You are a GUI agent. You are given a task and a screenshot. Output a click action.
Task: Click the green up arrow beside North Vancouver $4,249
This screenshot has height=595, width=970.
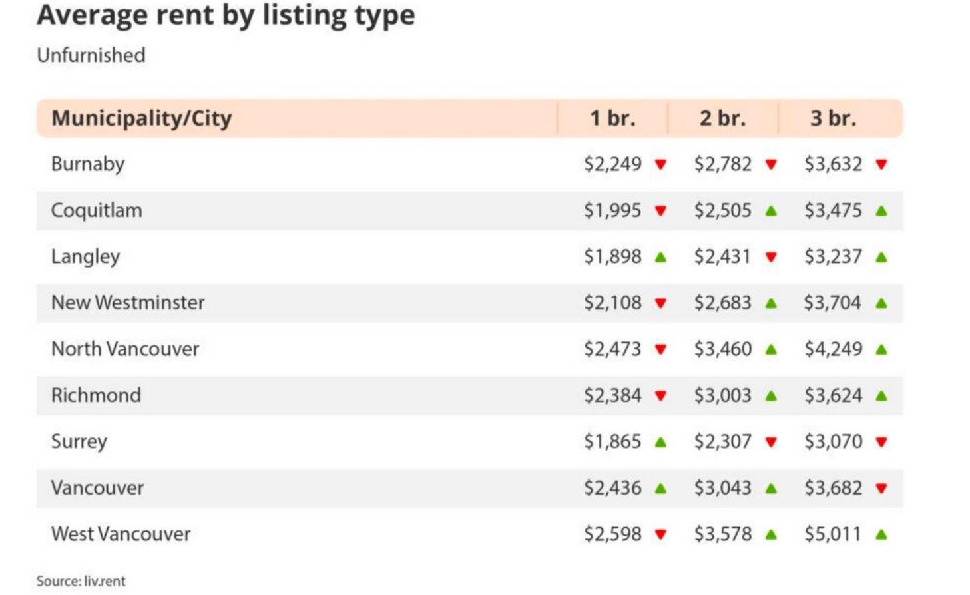[881, 349]
